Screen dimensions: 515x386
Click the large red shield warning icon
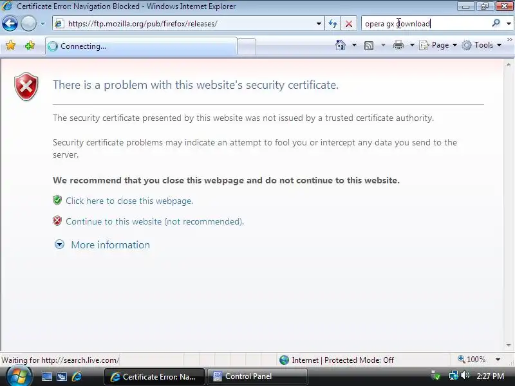[26, 86]
